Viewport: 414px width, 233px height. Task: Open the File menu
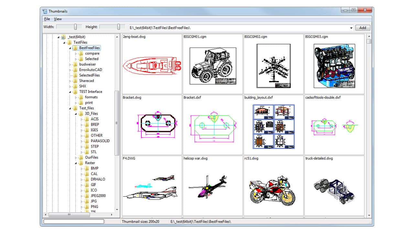(47, 19)
